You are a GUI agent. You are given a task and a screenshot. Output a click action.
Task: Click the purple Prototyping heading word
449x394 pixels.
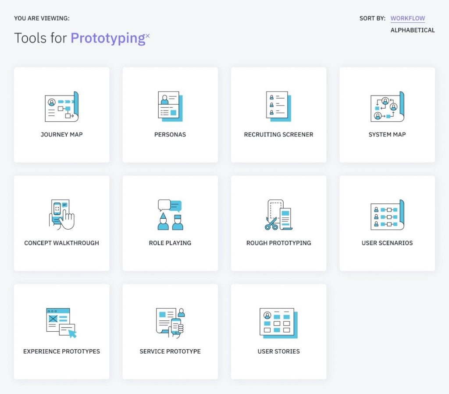point(108,38)
